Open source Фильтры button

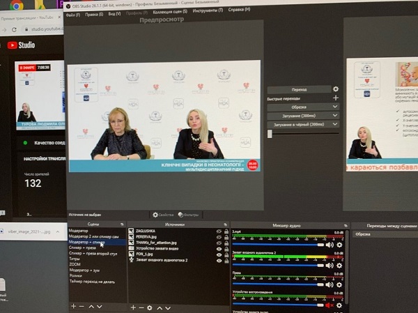pos(188,215)
